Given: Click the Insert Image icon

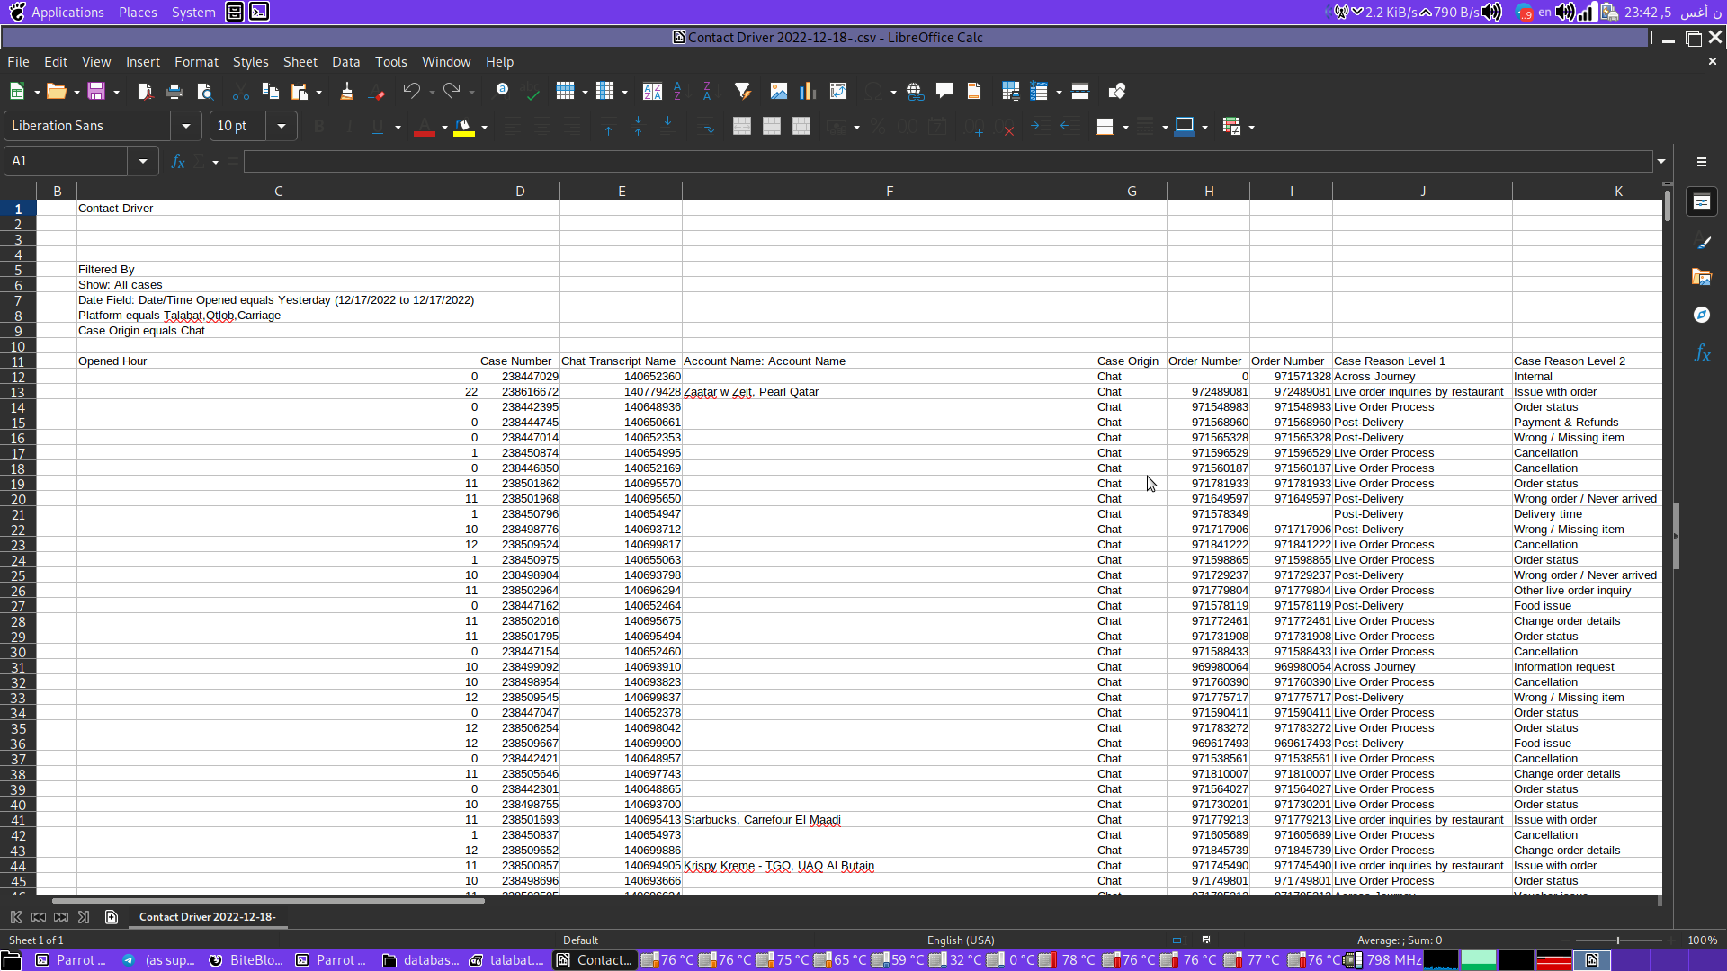Looking at the screenshot, I should coord(779,91).
